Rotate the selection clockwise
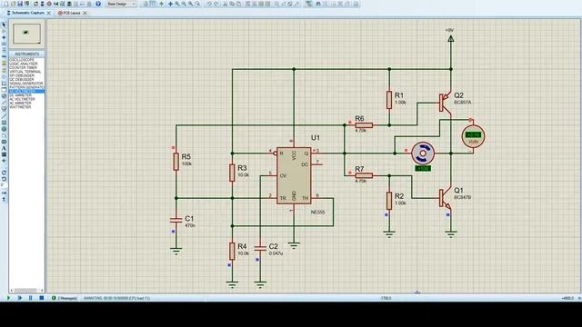This screenshot has height=327, width=582. click(x=4, y=173)
